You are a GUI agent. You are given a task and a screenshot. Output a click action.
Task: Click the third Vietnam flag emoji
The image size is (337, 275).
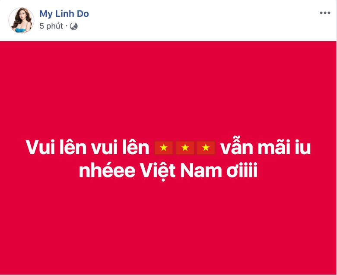[206, 148]
